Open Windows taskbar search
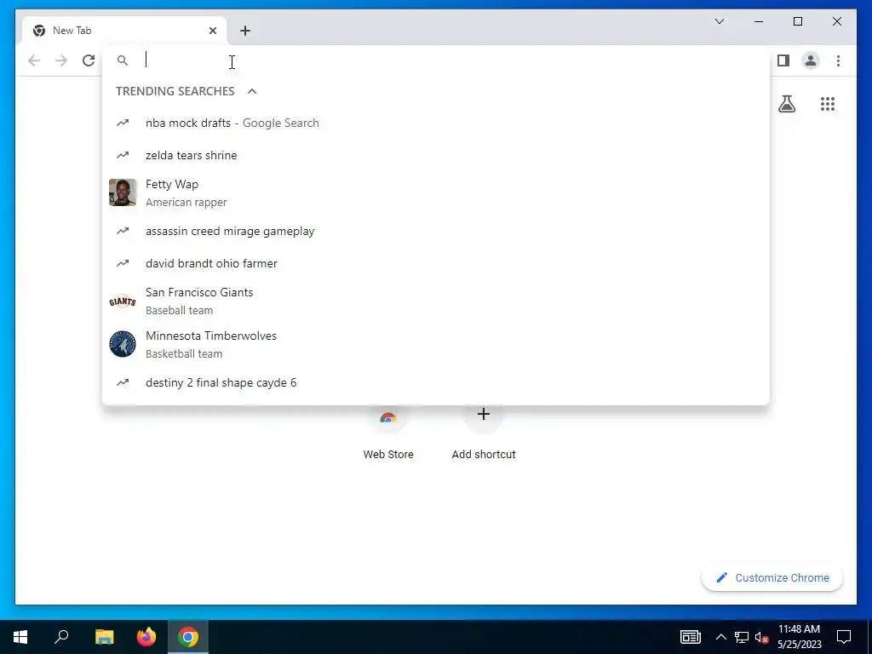This screenshot has width=872, height=654. pyautogui.click(x=61, y=637)
